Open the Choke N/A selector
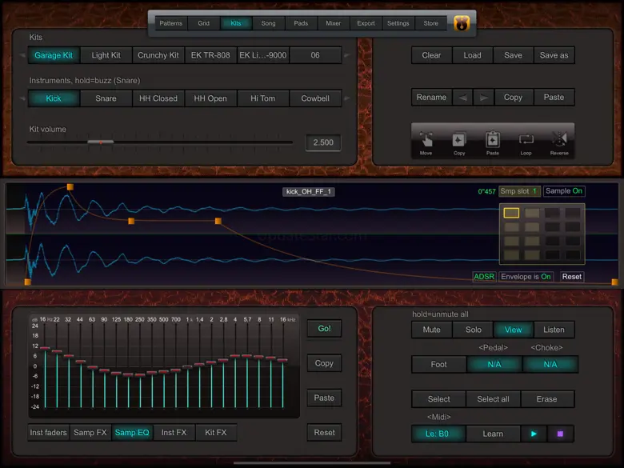This screenshot has height=468, width=624. [550, 365]
